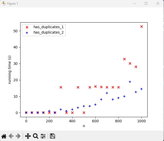Activate the Zoom to rectangle magnifier
The width and height of the screenshot is (164, 141).
(36, 136)
